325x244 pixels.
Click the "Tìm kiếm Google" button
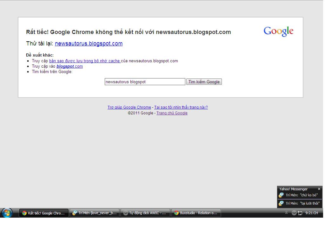[204, 82]
